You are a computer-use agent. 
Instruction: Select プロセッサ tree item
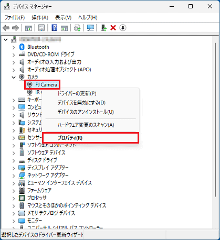point(37,198)
